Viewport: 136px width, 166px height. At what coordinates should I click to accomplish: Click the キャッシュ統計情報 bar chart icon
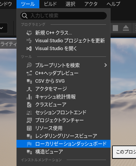pos(29,97)
